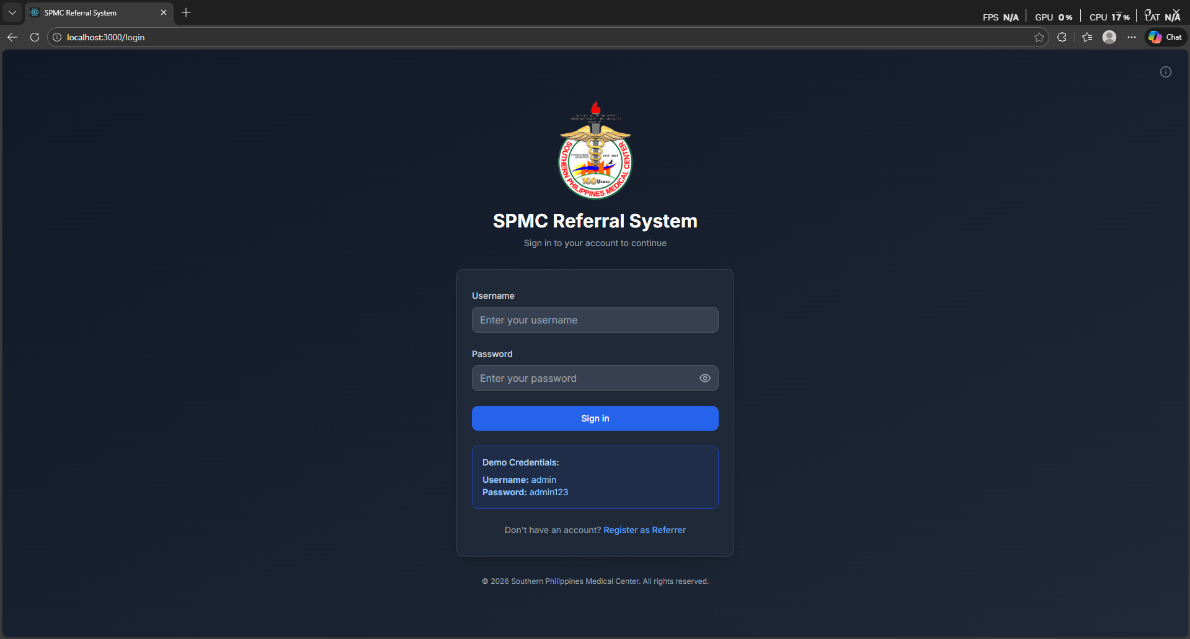
Task: Open a new browser tab
Action: click(186, 12)
